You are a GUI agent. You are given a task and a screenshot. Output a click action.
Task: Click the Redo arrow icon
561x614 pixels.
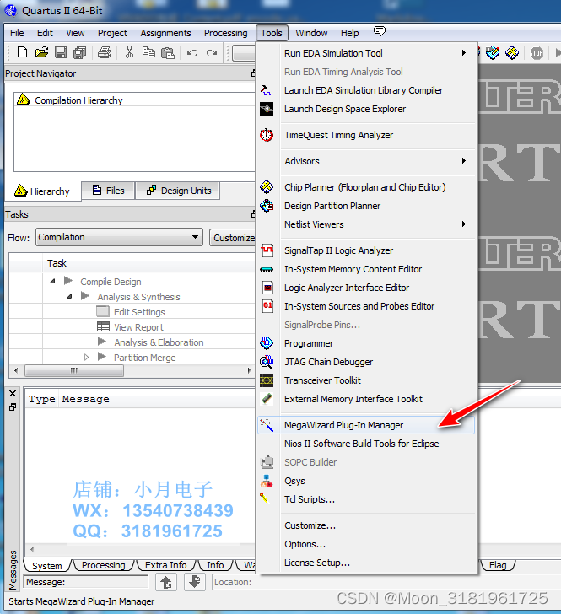pos(212,52)
